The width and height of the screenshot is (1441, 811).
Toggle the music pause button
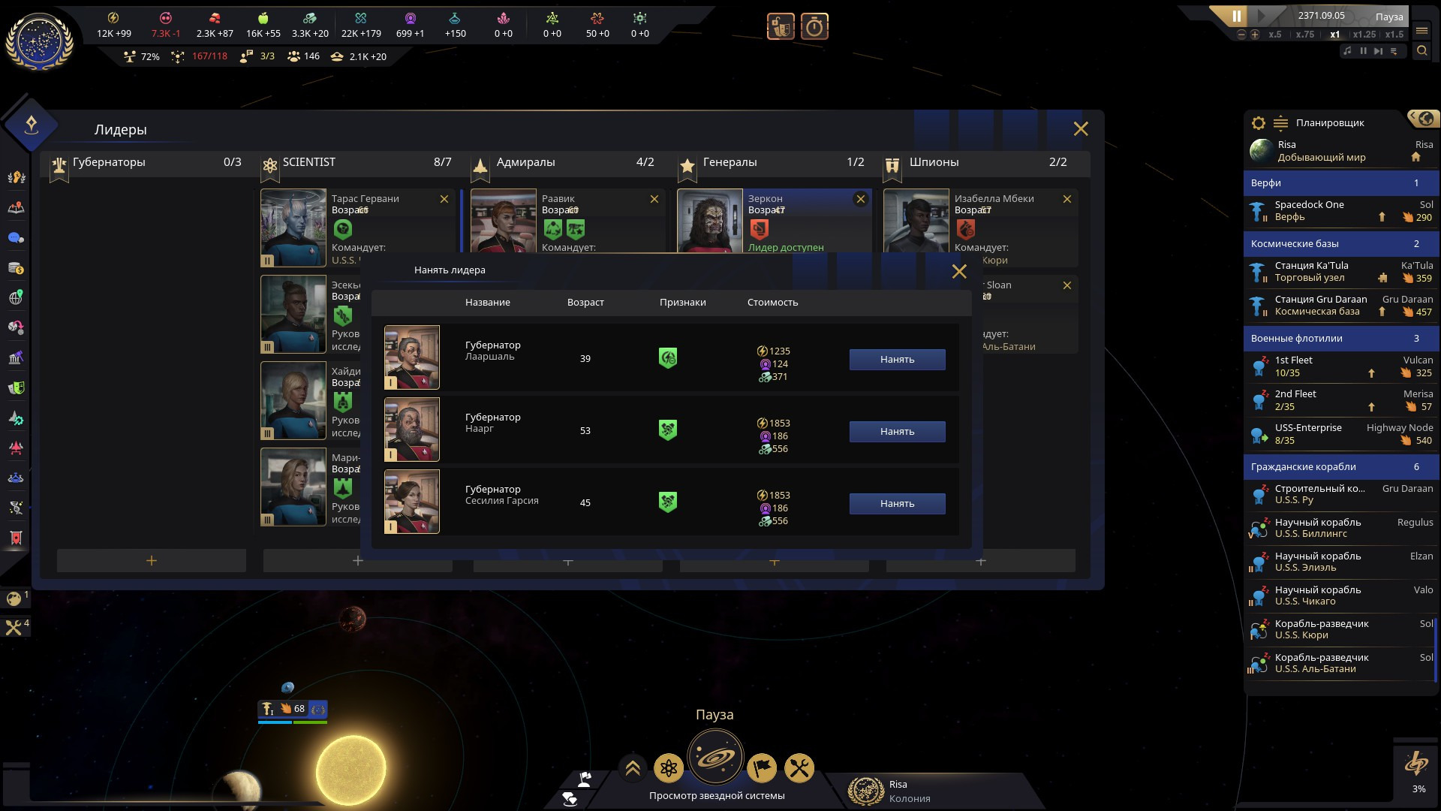(1363, 51)
